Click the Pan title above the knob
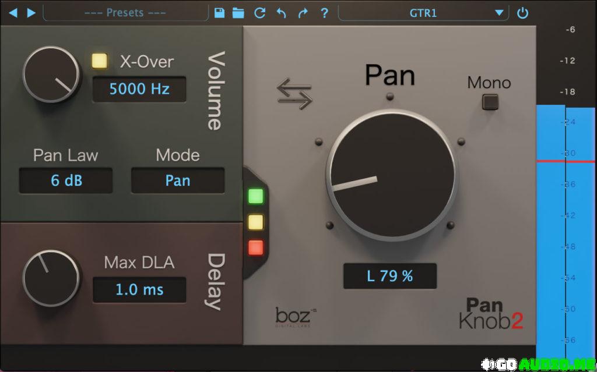The width and height of the screenshot is (597, 372). 390,75
